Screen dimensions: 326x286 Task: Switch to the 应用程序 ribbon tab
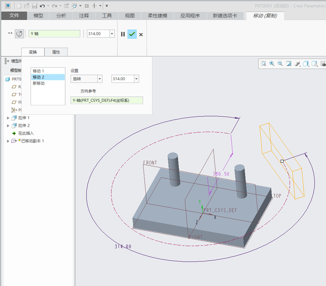pyautogui.click(x=190, y=16)
